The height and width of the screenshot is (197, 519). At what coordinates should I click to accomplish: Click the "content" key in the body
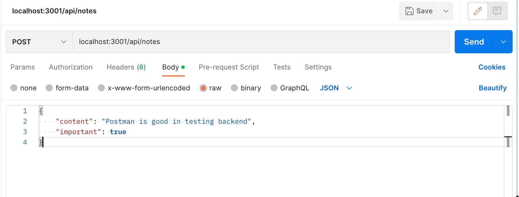coord(74,121)
